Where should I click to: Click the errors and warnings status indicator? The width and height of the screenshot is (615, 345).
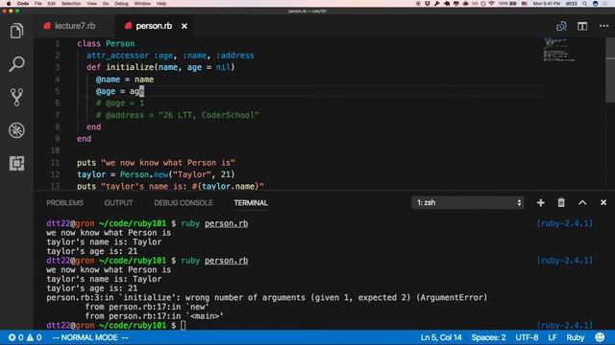point(25,337)
